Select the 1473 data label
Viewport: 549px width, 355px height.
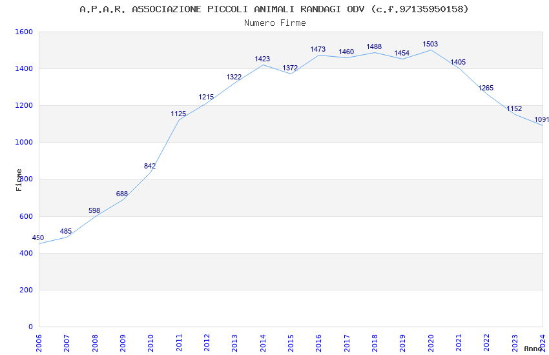(x=318, y=49)
